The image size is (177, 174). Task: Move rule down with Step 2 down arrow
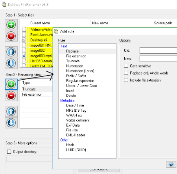11,123
